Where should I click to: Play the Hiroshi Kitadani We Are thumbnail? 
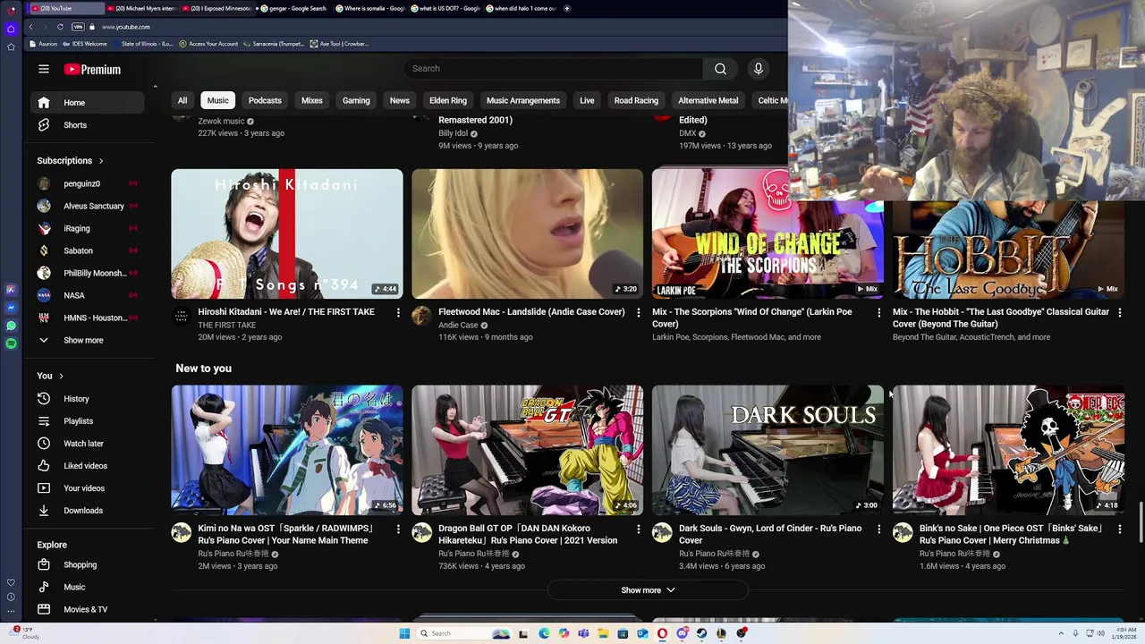287,233
